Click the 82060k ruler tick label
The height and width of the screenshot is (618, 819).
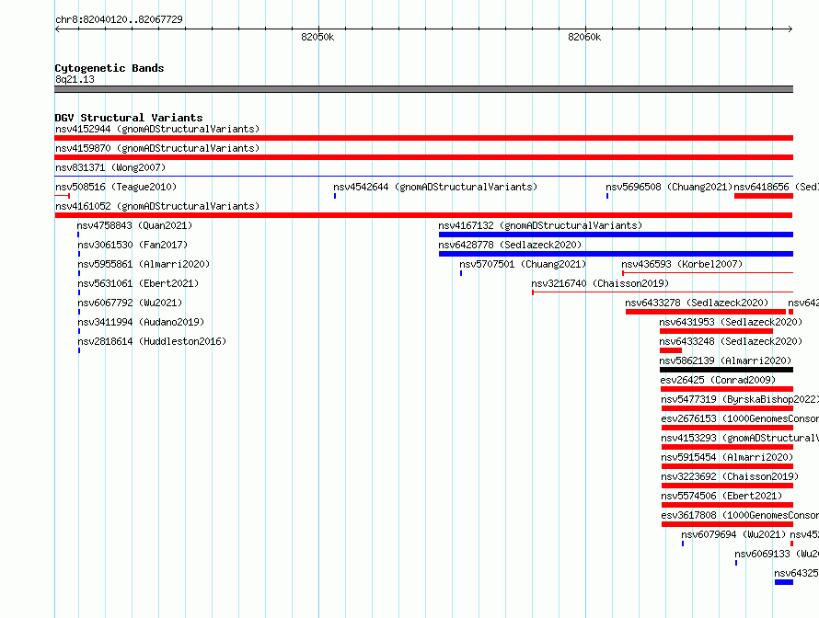pos(584,37)
